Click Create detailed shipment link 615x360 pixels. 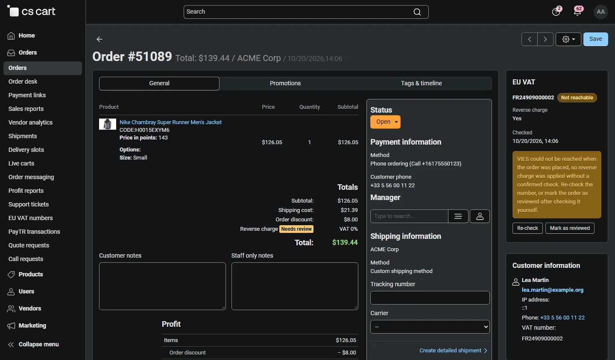coord(453,351)
